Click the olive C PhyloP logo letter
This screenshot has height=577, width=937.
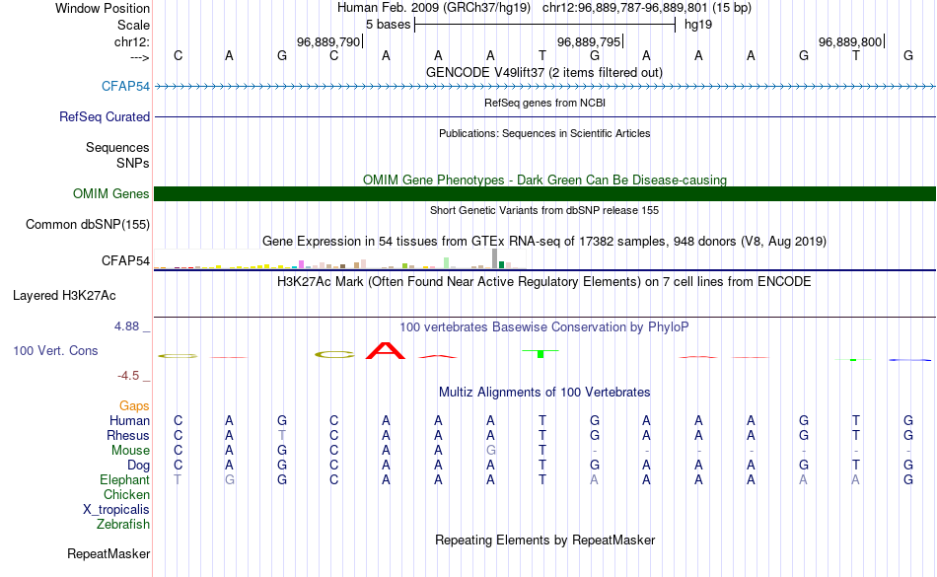334,354
